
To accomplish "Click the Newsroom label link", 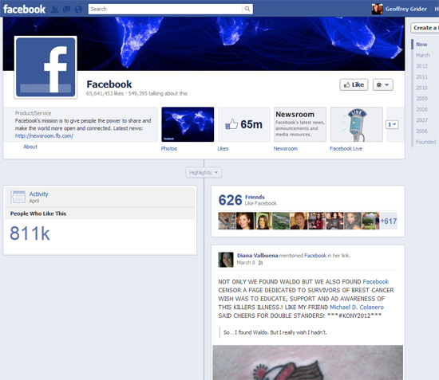I will [286, 149].
